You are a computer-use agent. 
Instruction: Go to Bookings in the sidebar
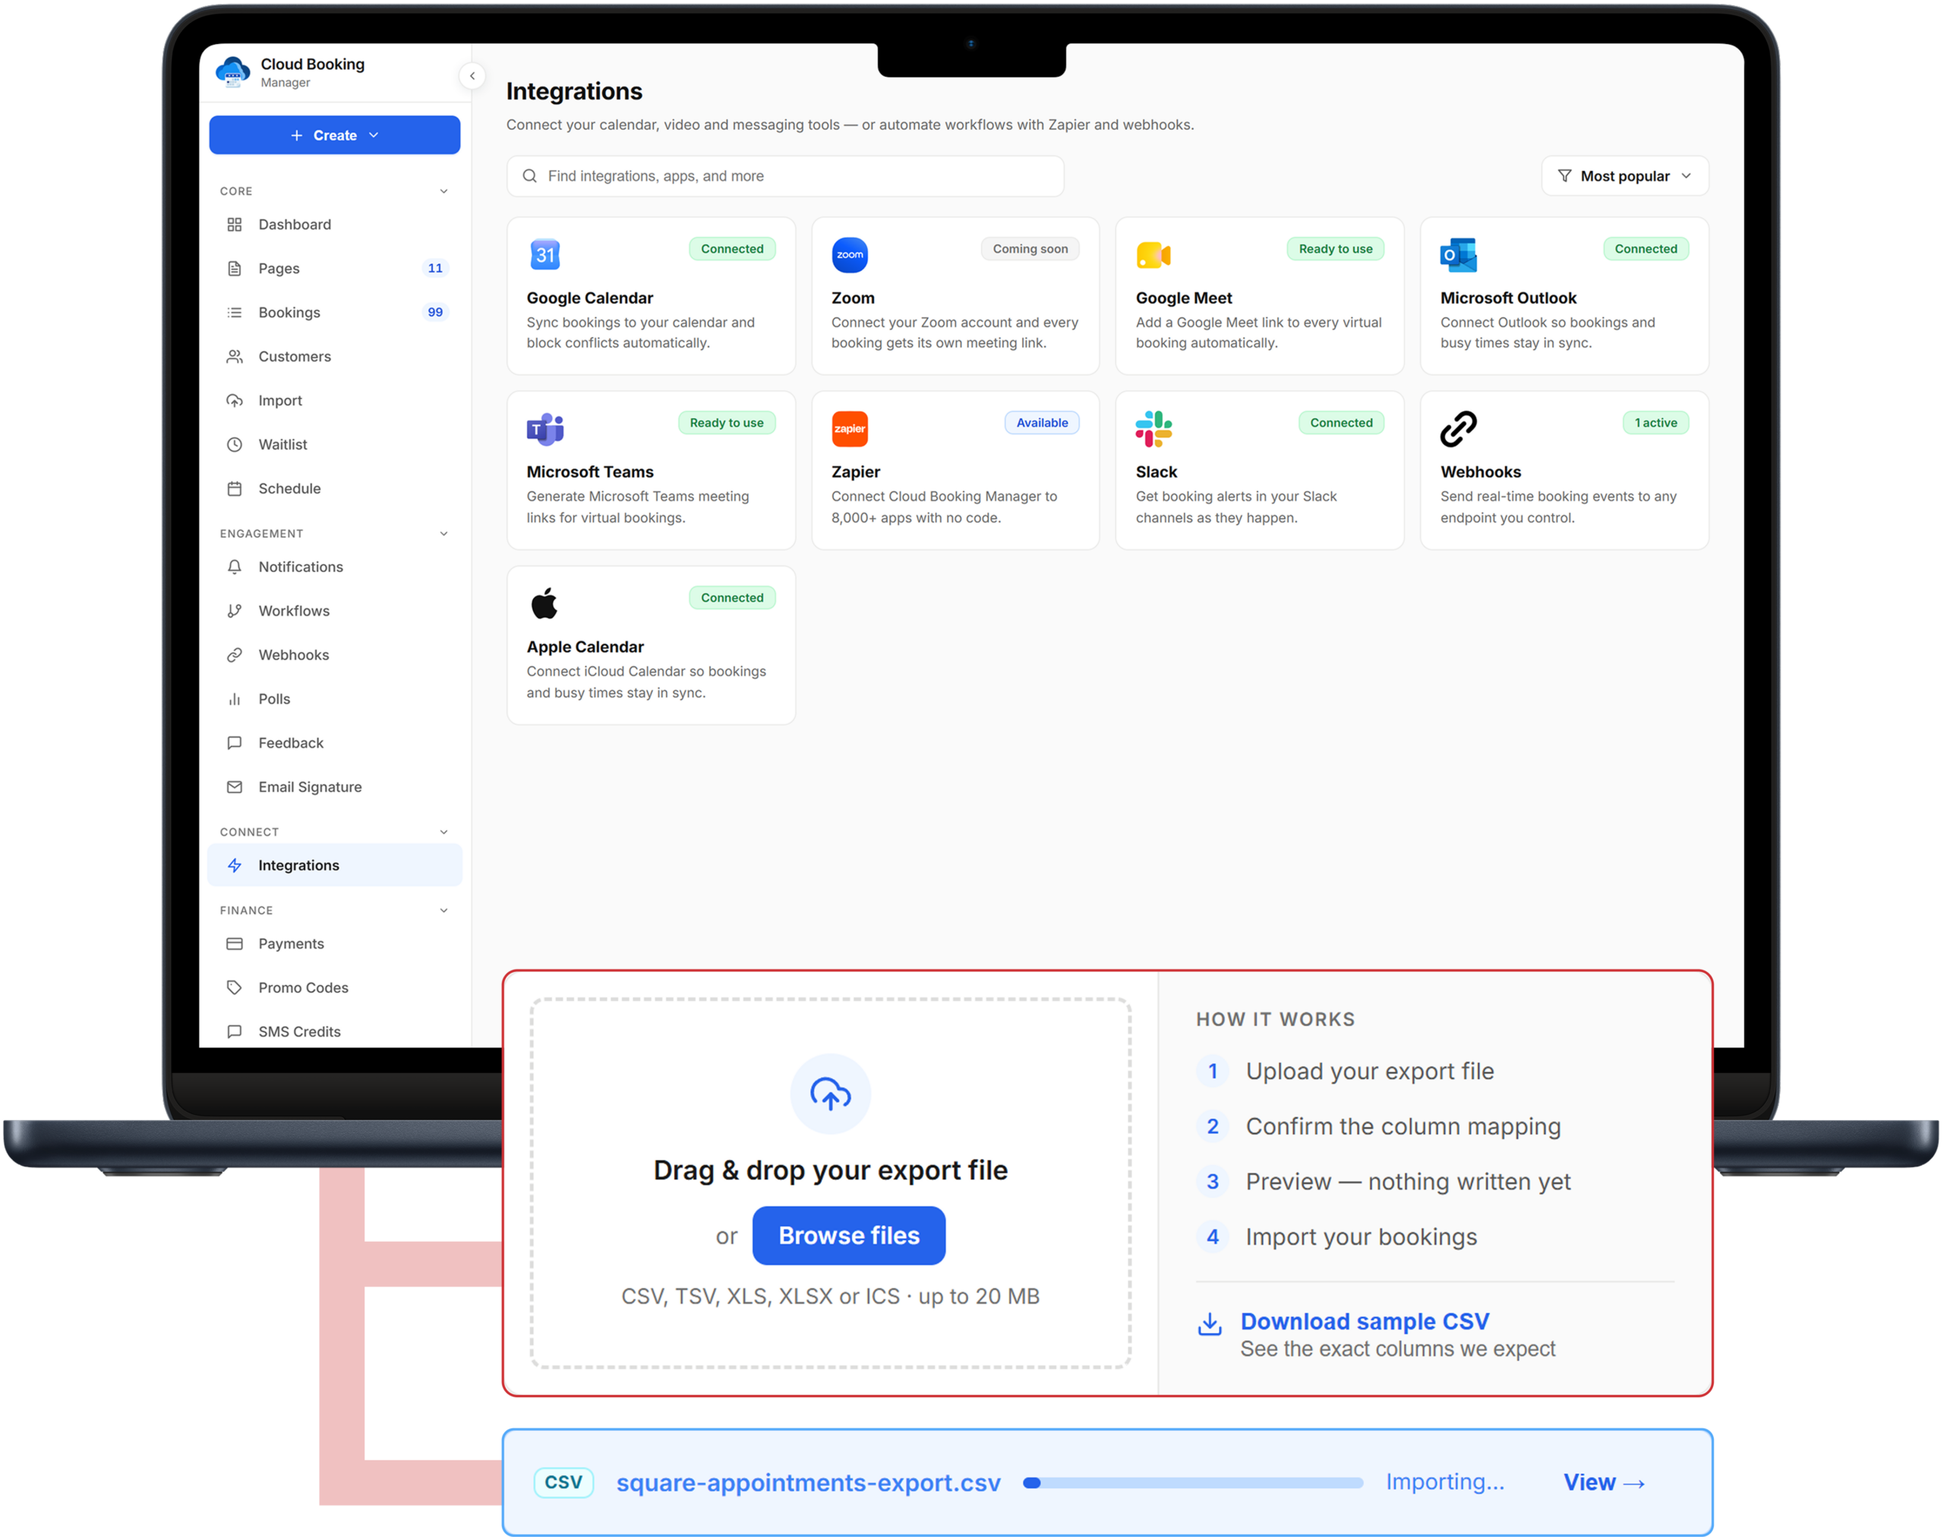click(x=335, y=312)
